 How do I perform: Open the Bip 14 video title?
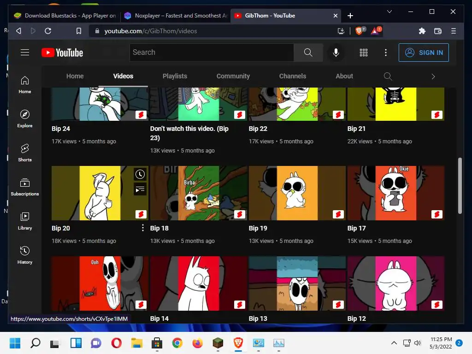coord(159,319)
